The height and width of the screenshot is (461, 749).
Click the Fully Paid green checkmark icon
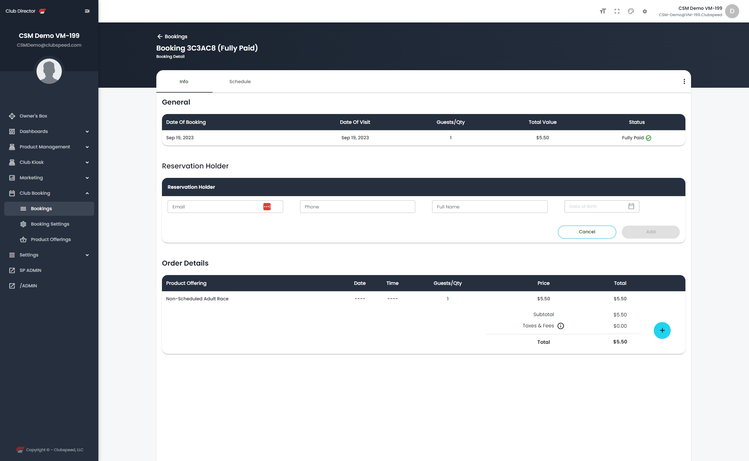click(649, 138)
